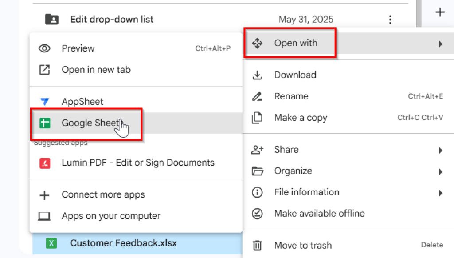Click the shared folder icon beside Edit drop-down list

pyautogui.click(x=54, y=19)
